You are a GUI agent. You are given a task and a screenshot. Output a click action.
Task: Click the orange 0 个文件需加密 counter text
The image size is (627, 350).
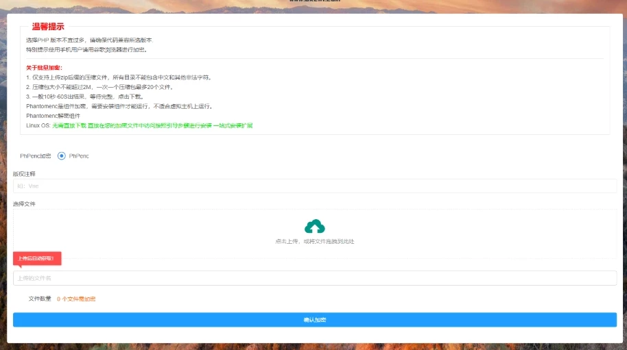tap(76, 299)
